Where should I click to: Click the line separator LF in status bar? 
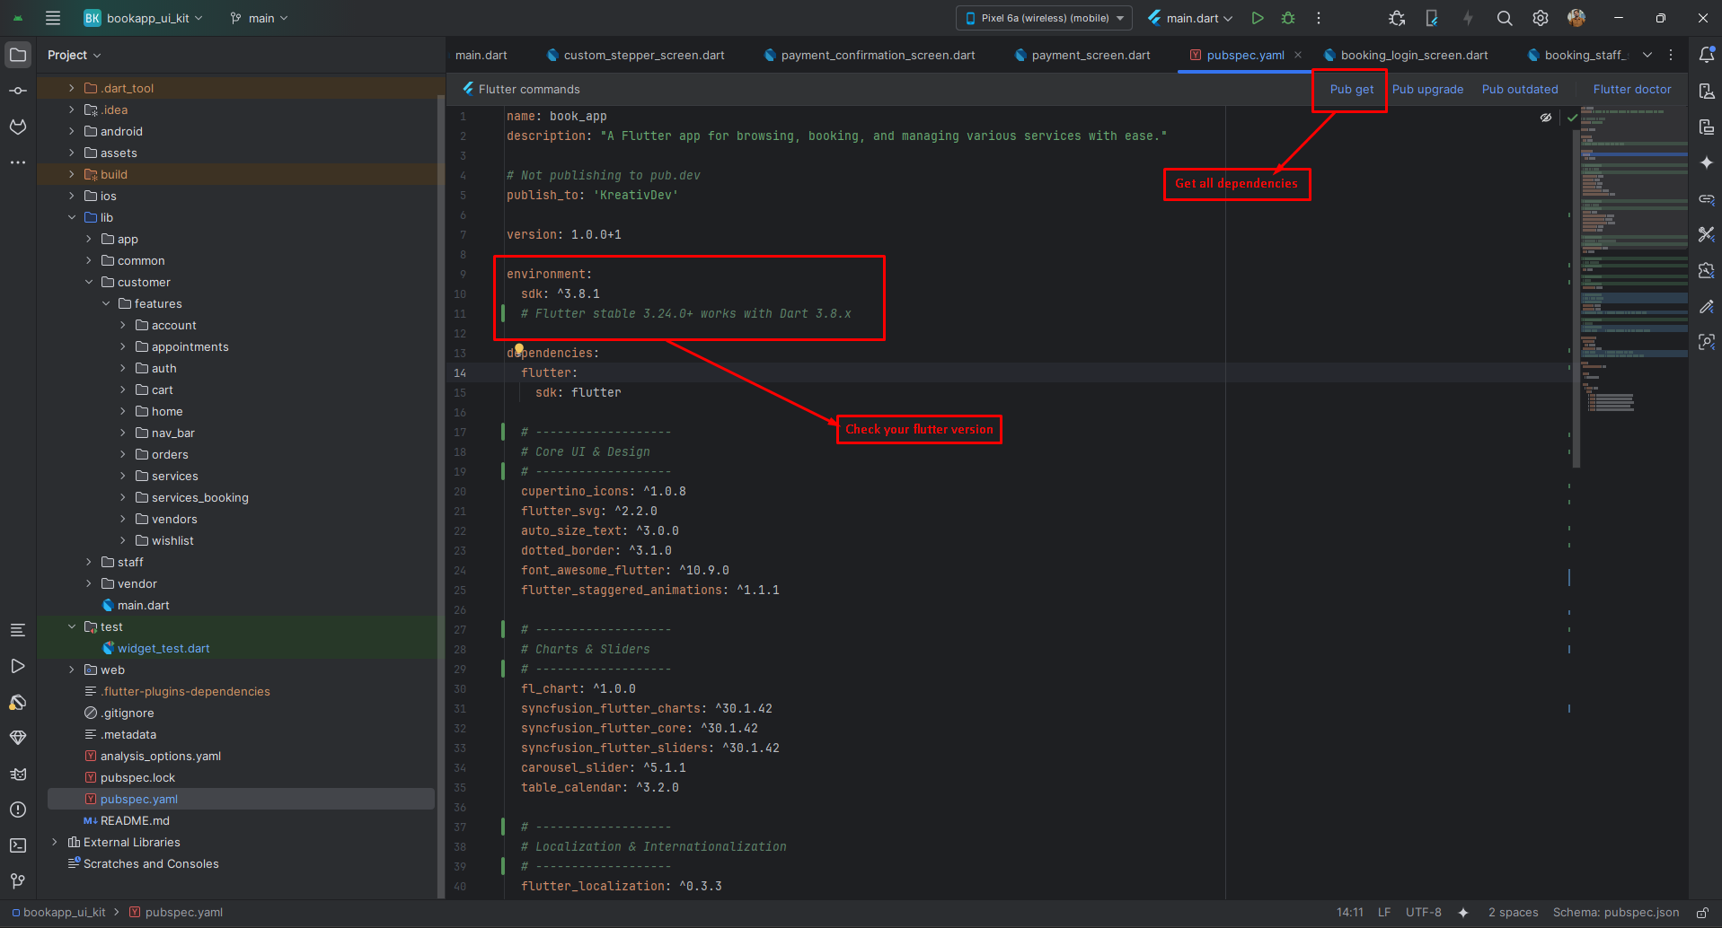pyautogui.click(x=1384, y=913)
